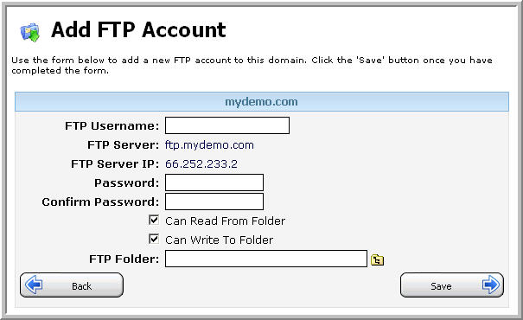Click the 'FTP Folder:' field label
The image size is (523, 320).
pyautogui.click(x=124, y=259)
